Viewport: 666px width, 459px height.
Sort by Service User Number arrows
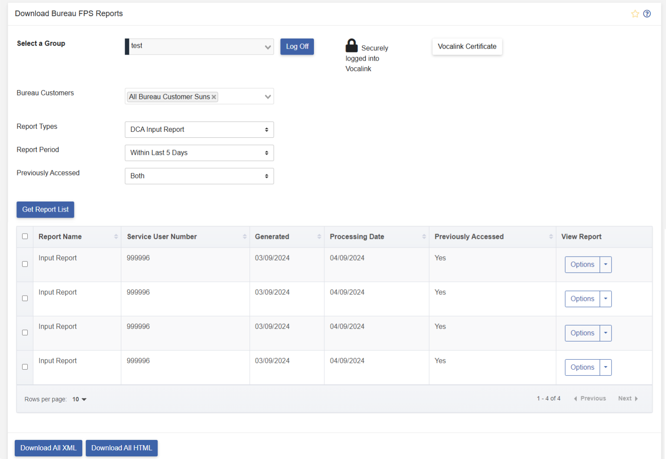(245, 237)
